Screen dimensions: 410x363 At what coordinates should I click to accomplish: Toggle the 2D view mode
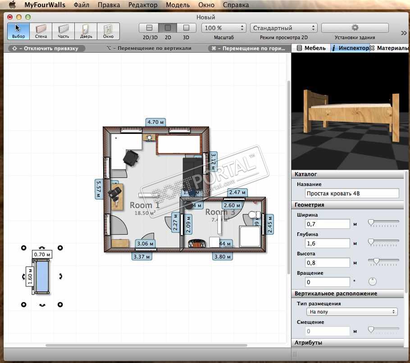point(168,28)
